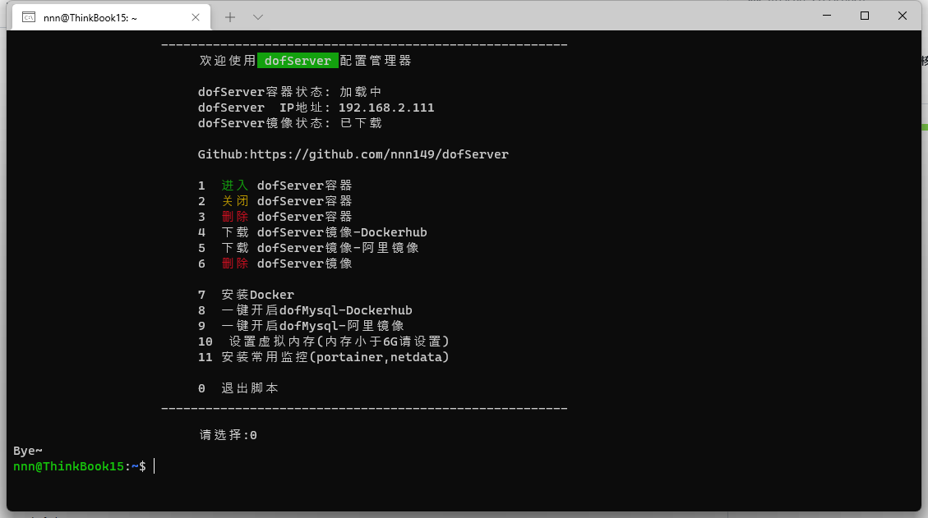This screenshot has width=928, height=518.
Task: Click the highlighted dofServer title label
Action: [298, 60]
